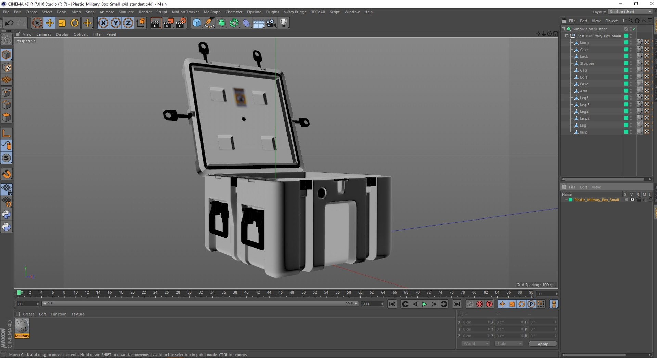Screen dimensions: 657x358
Task: Toggle X axis lock
Action: 103,23
